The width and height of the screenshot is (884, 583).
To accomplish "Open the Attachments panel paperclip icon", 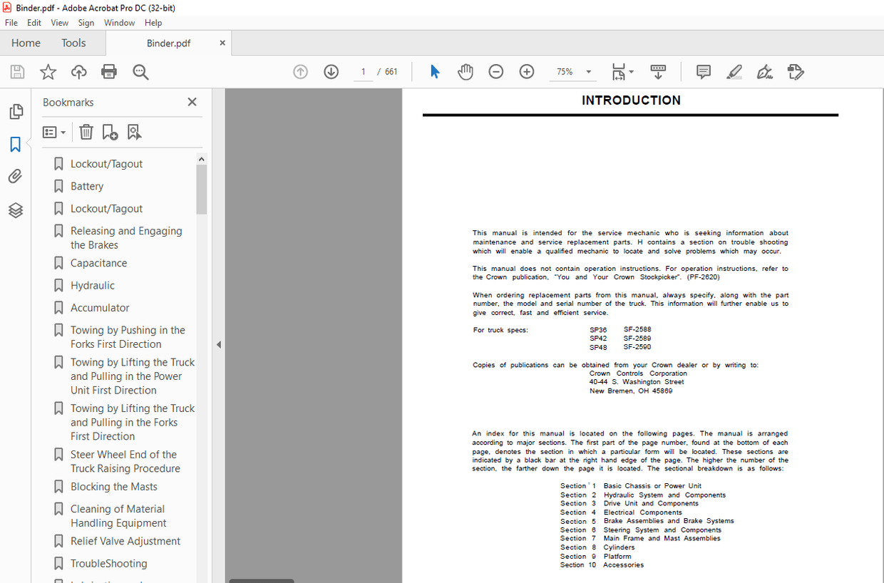I will pos(16,177).
